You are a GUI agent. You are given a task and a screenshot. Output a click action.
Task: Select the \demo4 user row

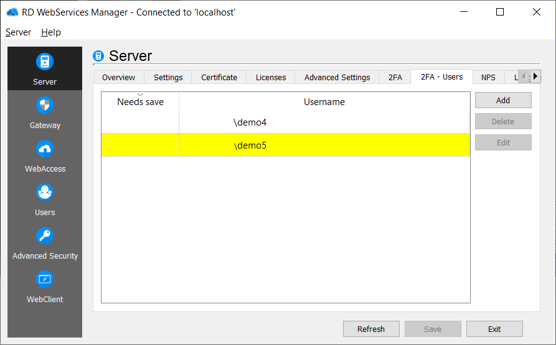click(286, 122)
